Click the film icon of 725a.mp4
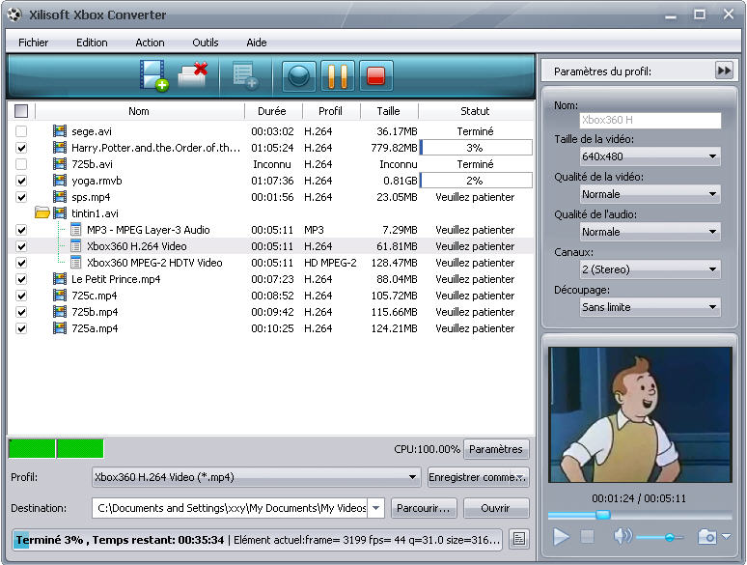This screenshot has height=565, width=747. point(60,328)
